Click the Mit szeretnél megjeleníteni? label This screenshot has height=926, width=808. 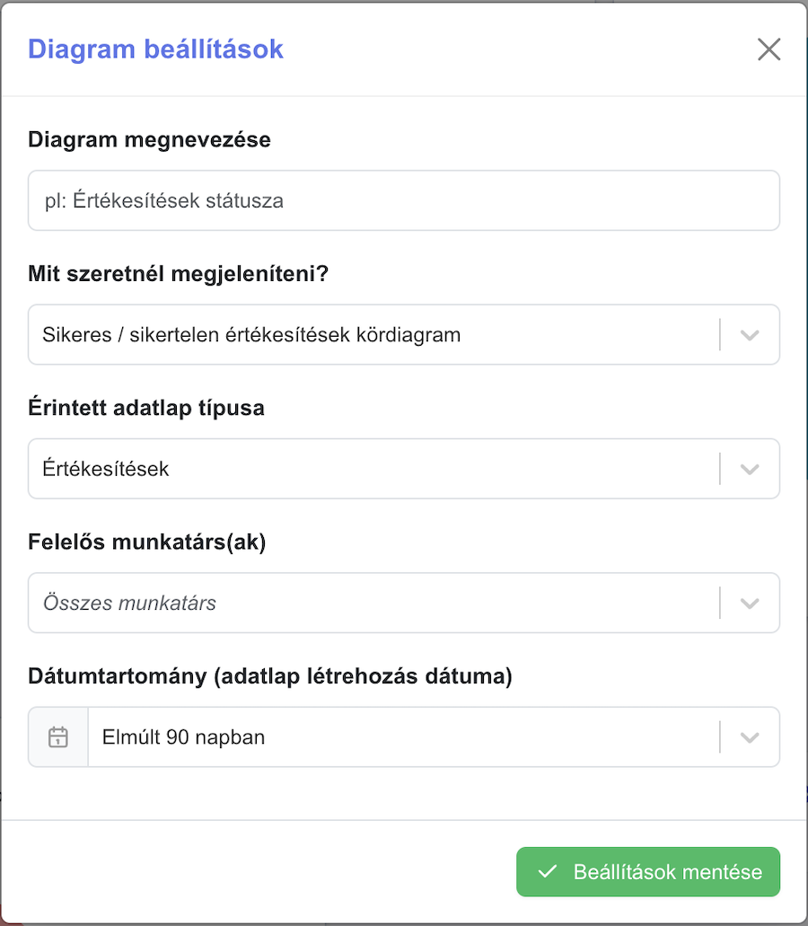point(179,274)
